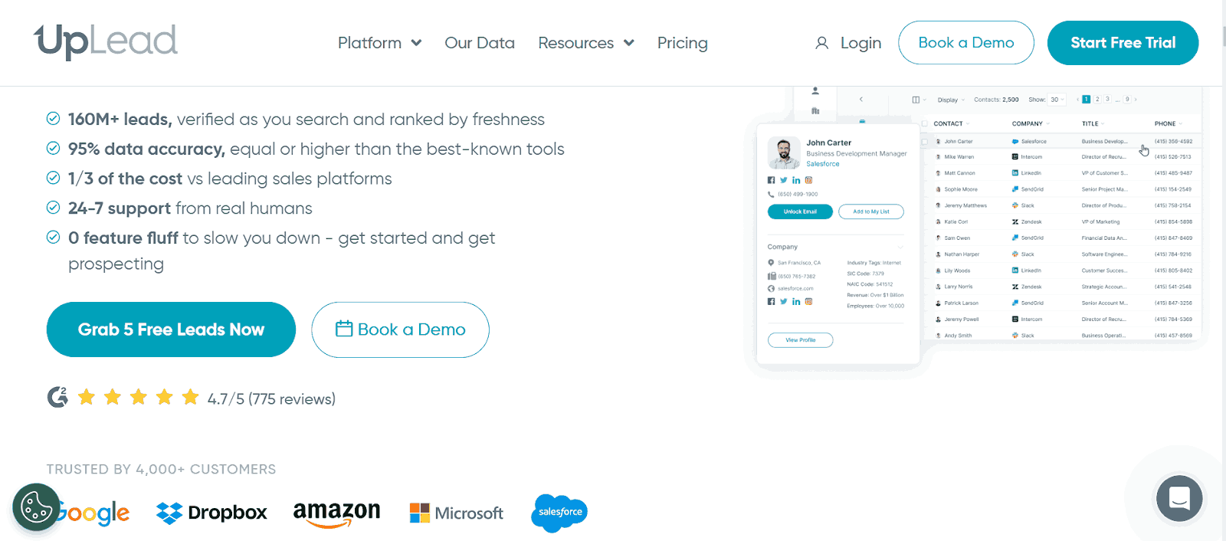Screen dimensions: 1226x541
Task: Click the Amazon logo
Action: click(x=336, y=512)
